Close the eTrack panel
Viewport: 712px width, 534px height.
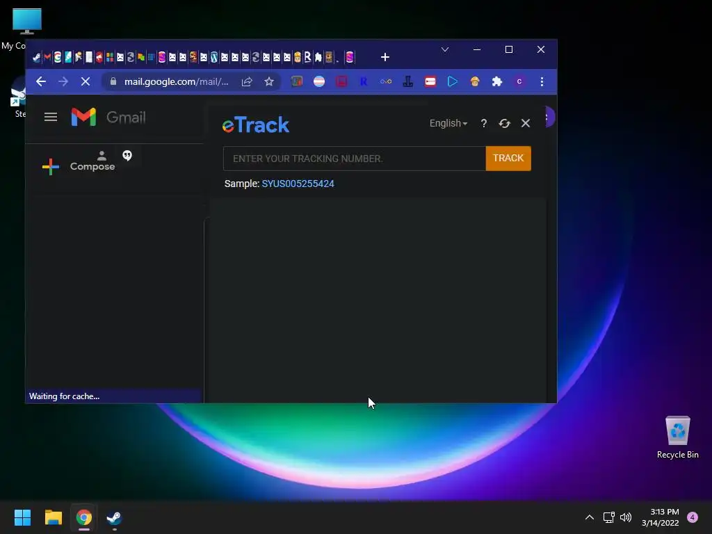526,123
